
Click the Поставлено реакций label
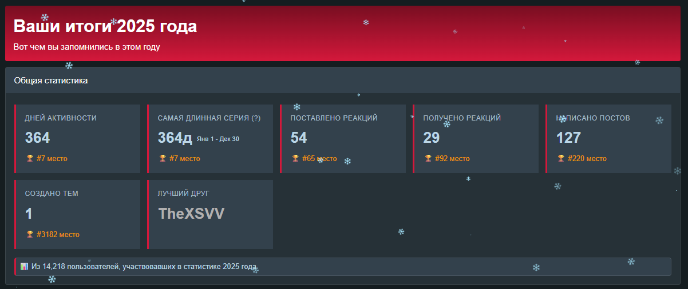coord(334,118)
